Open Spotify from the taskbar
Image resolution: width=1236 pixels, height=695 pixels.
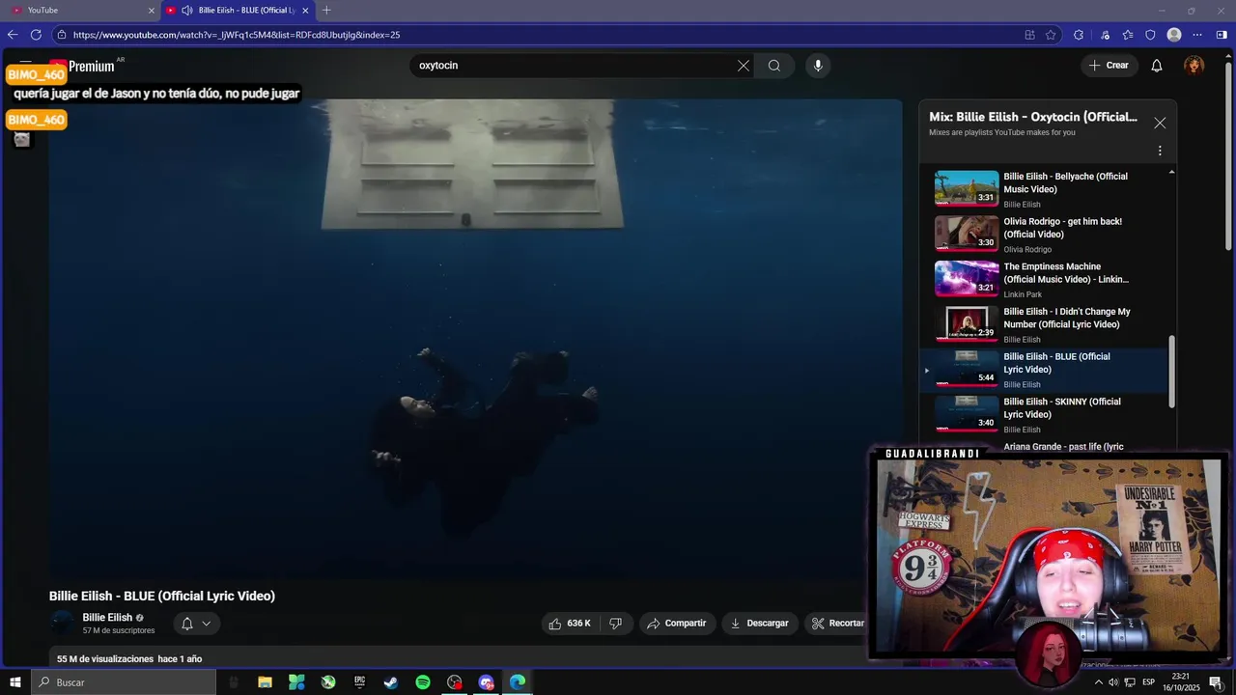423,682
